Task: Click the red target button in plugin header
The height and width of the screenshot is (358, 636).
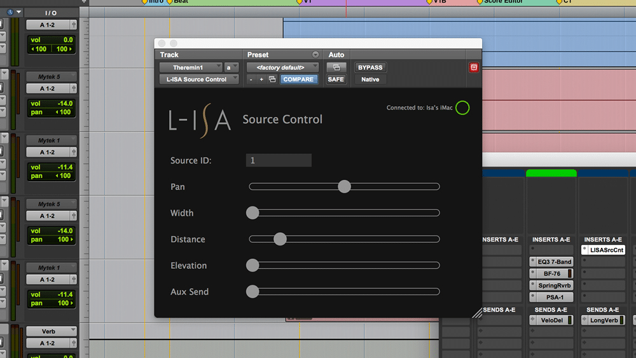Action: (x=474, y=67)
